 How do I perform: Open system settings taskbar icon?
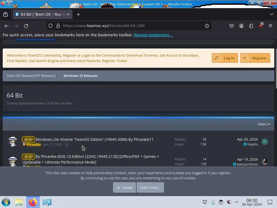(47, 202)
